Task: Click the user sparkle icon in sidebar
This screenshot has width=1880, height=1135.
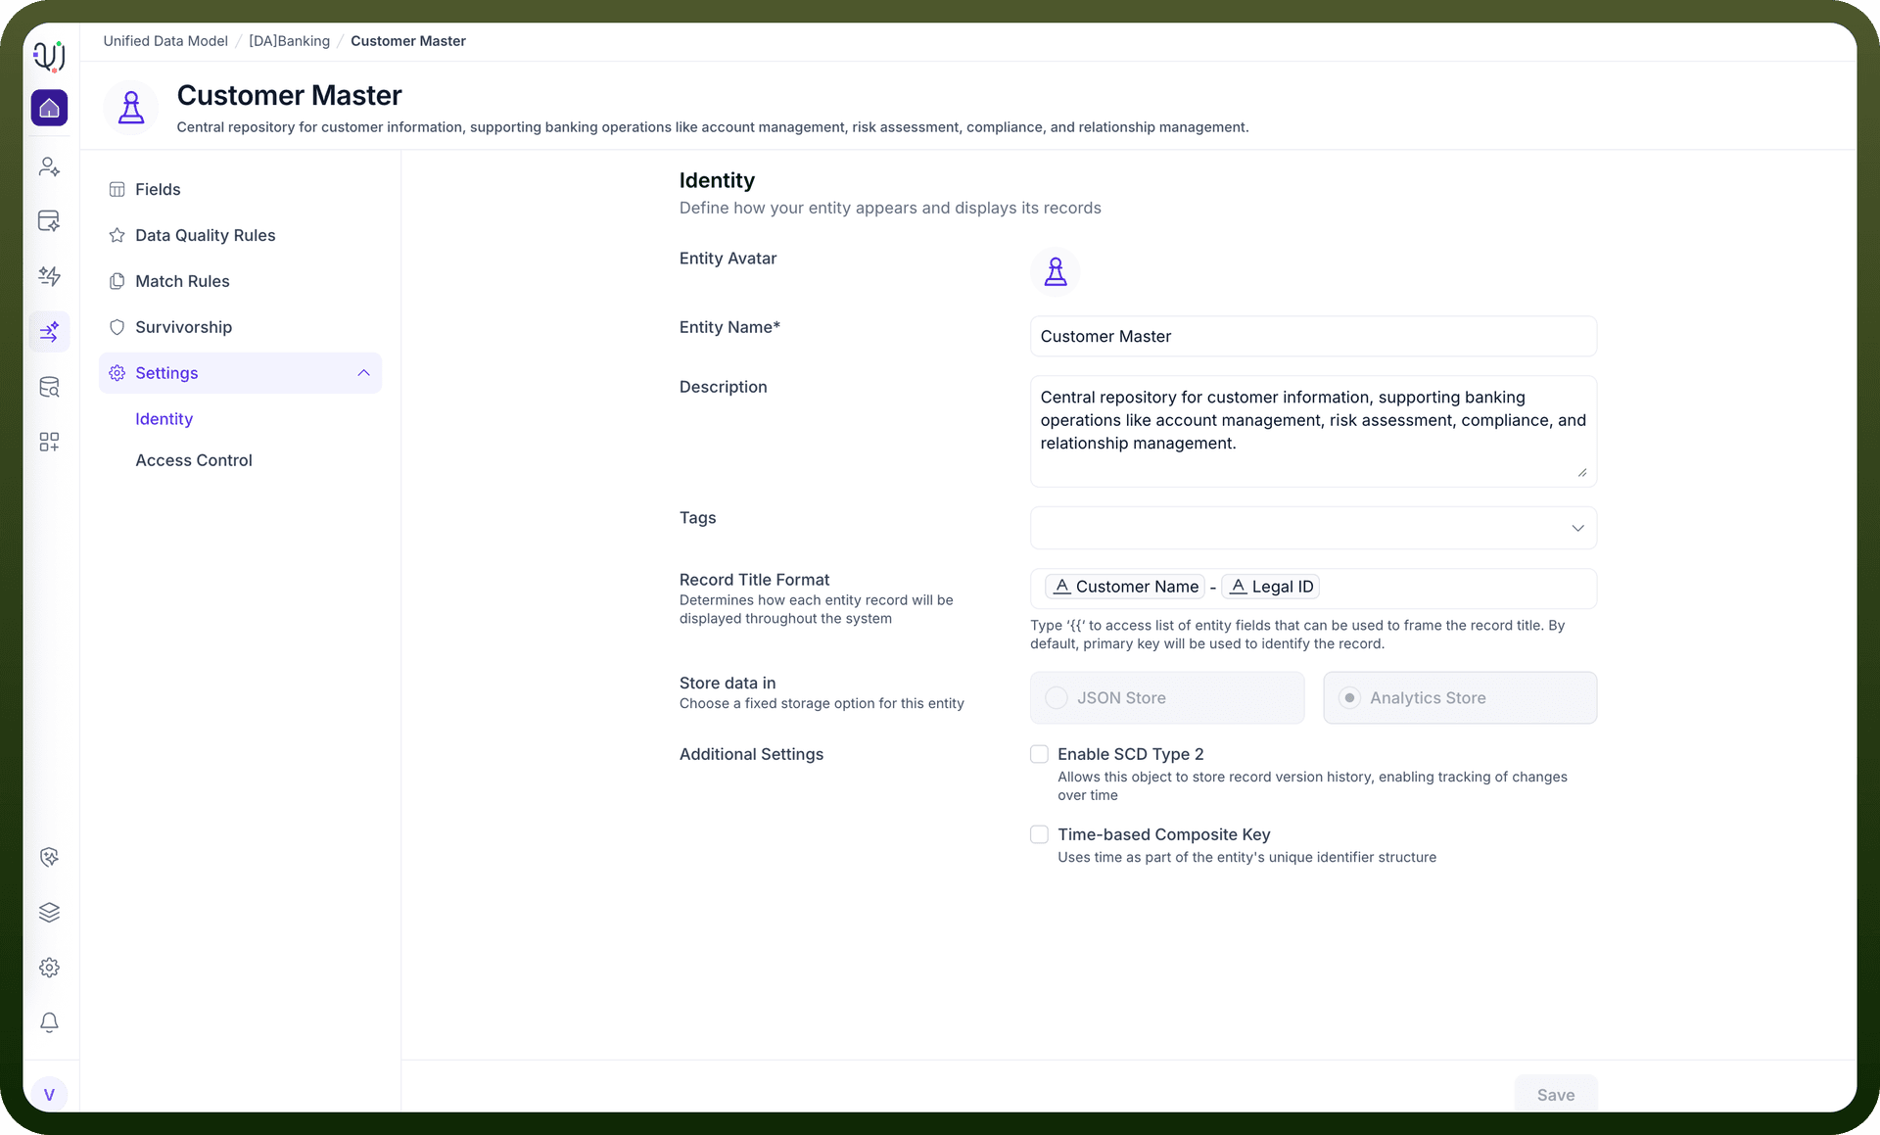Action: (x=49, y=167)
